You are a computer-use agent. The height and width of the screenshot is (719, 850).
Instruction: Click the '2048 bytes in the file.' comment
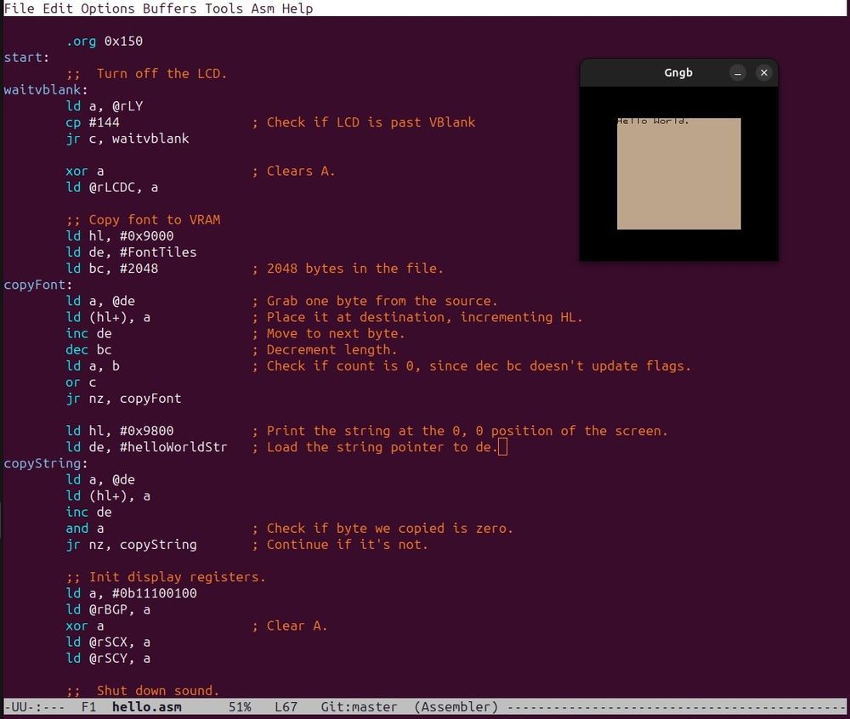pyautogui.click(x=348, y=269)
